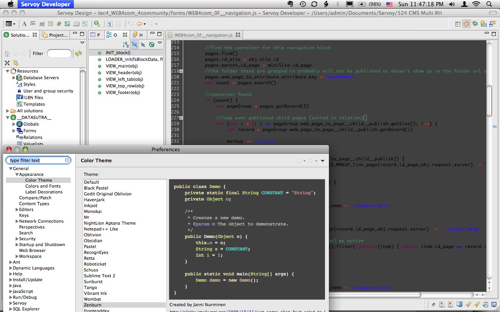Select the Sublime Text 2 theme

pos(100,276)
